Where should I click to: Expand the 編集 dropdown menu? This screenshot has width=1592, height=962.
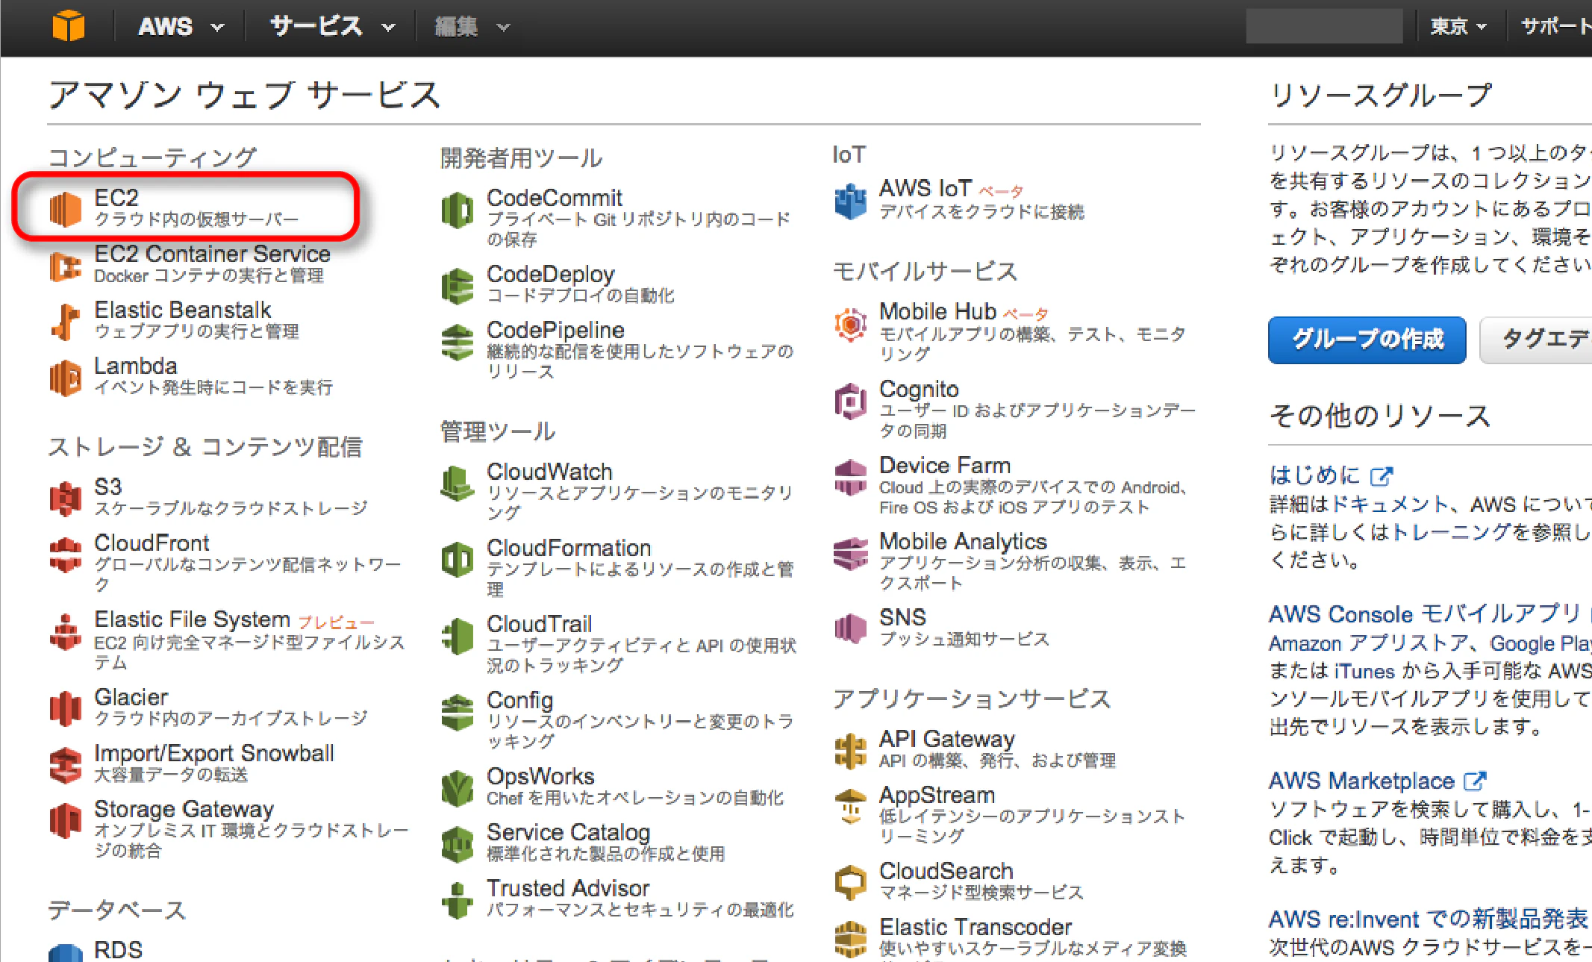coord(472,28)
